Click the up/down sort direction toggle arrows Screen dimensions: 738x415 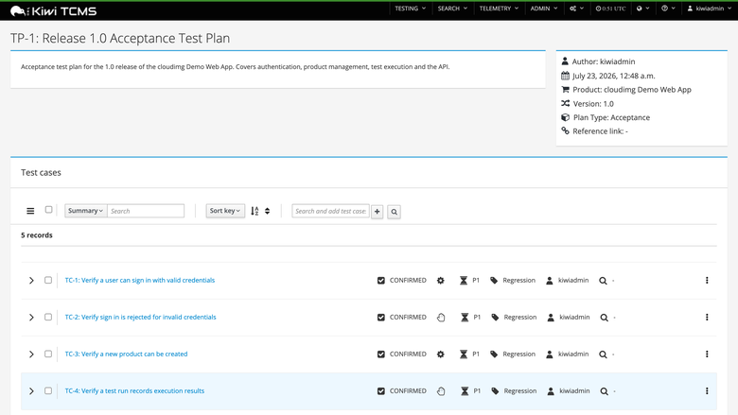click(x=268, y=211)
